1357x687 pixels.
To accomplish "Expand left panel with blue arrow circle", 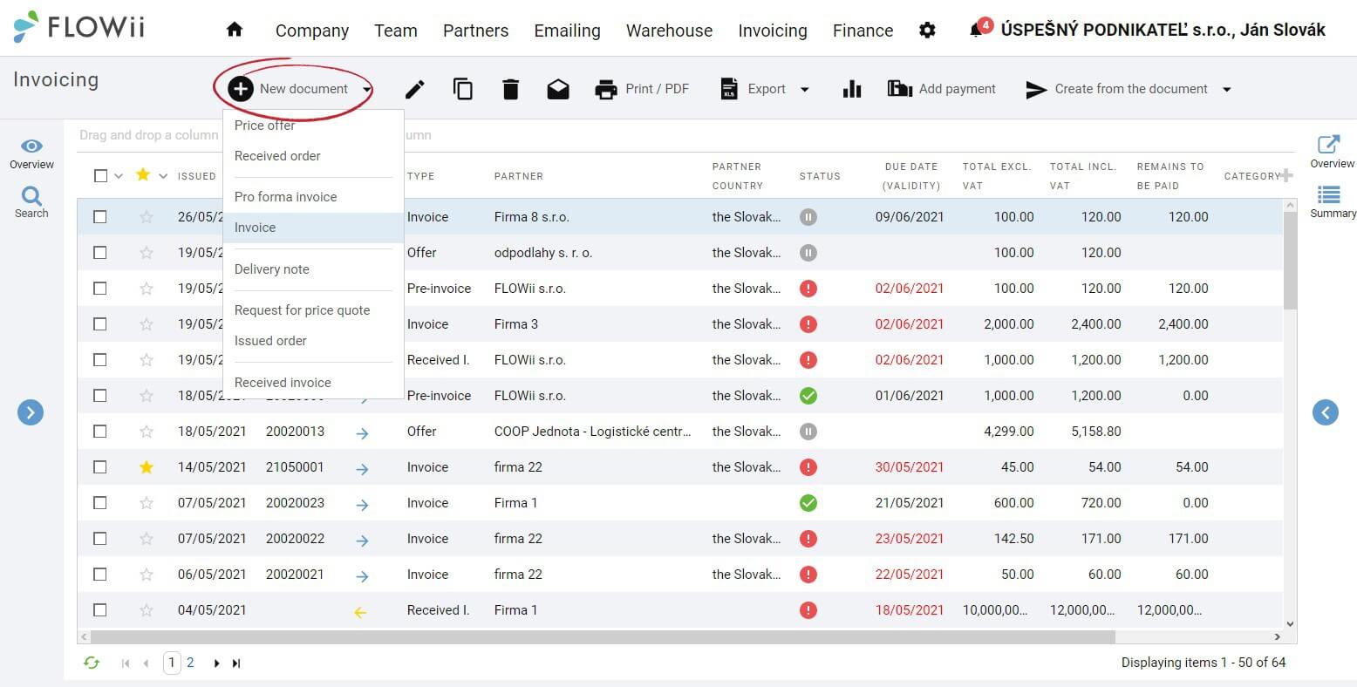I will tap(31, 412).
